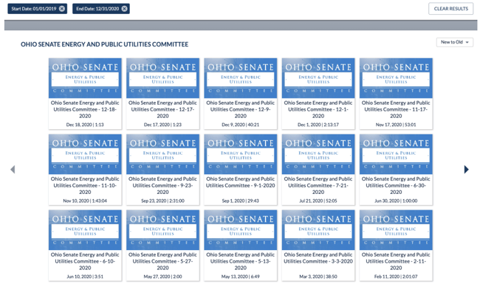Click title 'Utilities Committee - 5-27-2020'
Screen dimensions: 480x284
click(x=163, y=264)
